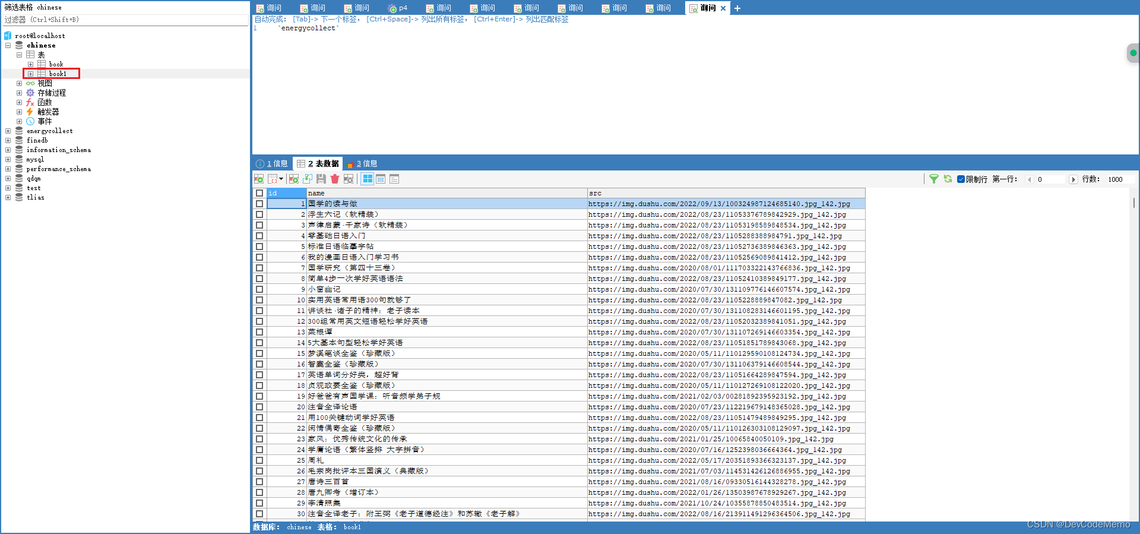Viewport: 1140px width, 534px height.
Task: Switch to grid view mode icon
Action: click(x=368, y=179)
